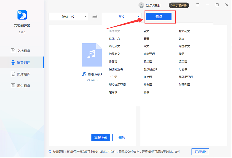Select 瑞典语 from the language list
The height and width of the screenshot is (158, 232).
pyautogui.click(x=148, y=85)
